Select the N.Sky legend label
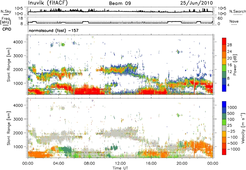 tap(6, 12)
